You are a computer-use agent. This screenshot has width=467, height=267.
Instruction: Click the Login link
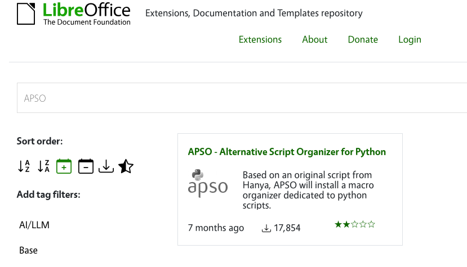click(410, 39)
